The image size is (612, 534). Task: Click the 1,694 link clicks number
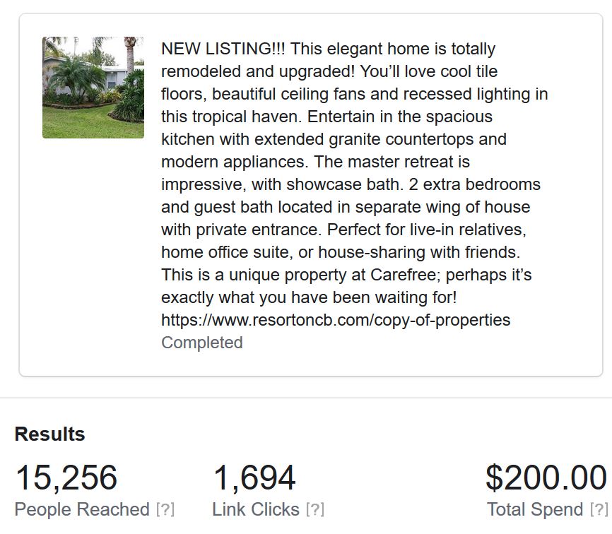254,477
